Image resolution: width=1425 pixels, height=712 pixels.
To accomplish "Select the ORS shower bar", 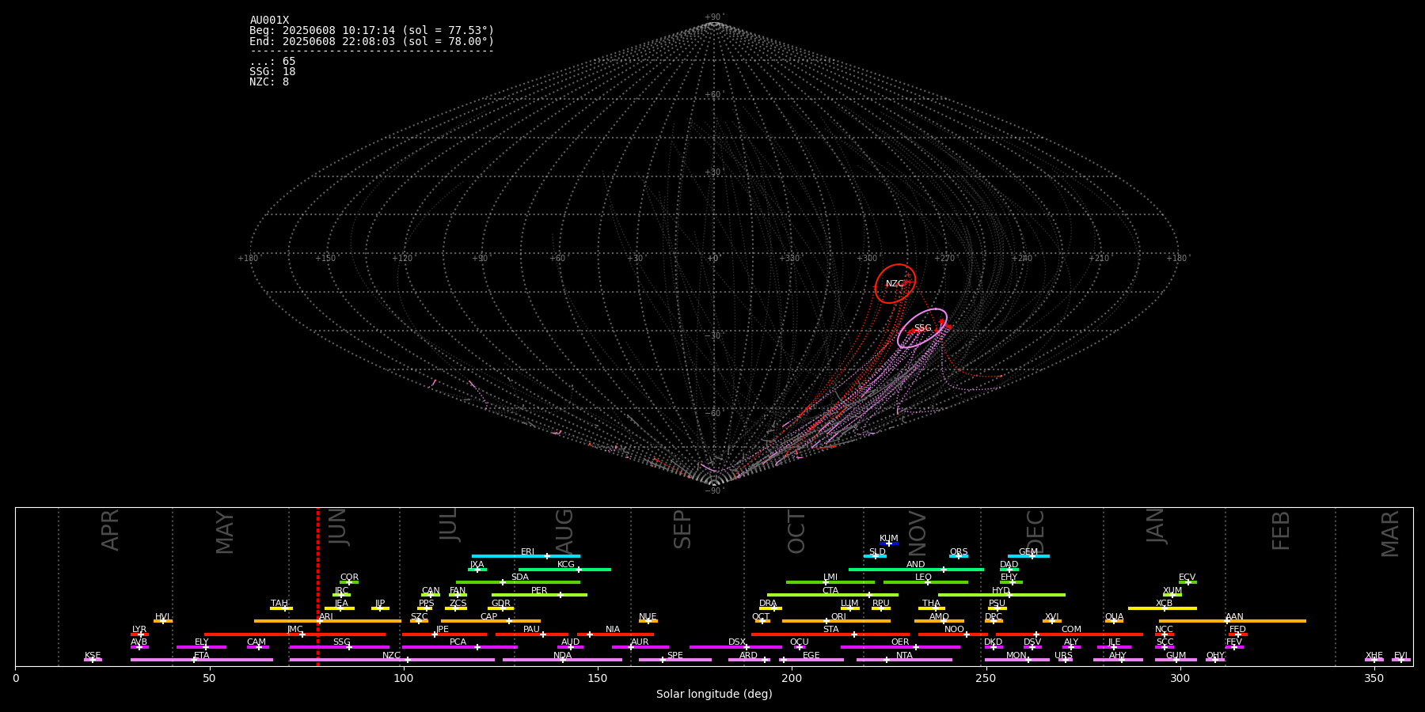I will coord(959,556).
